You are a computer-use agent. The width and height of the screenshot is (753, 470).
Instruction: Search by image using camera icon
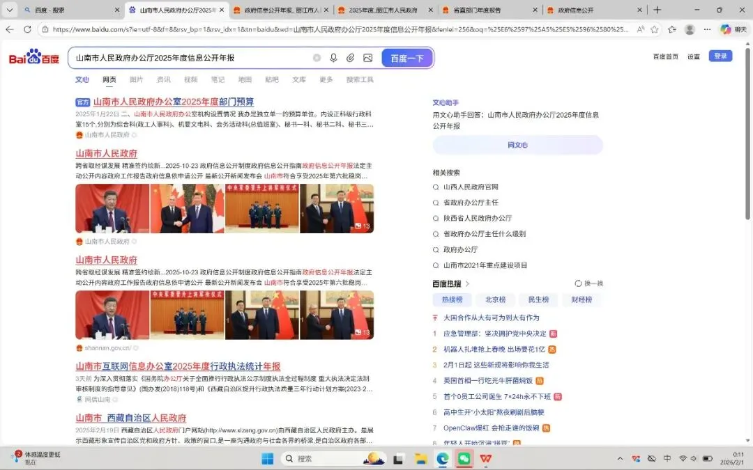point(368,58)
